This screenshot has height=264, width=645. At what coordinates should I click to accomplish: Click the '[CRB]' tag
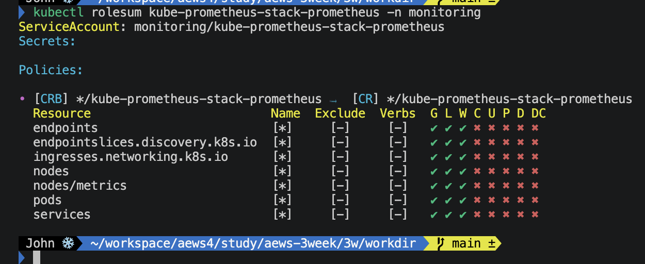point(51,99)
